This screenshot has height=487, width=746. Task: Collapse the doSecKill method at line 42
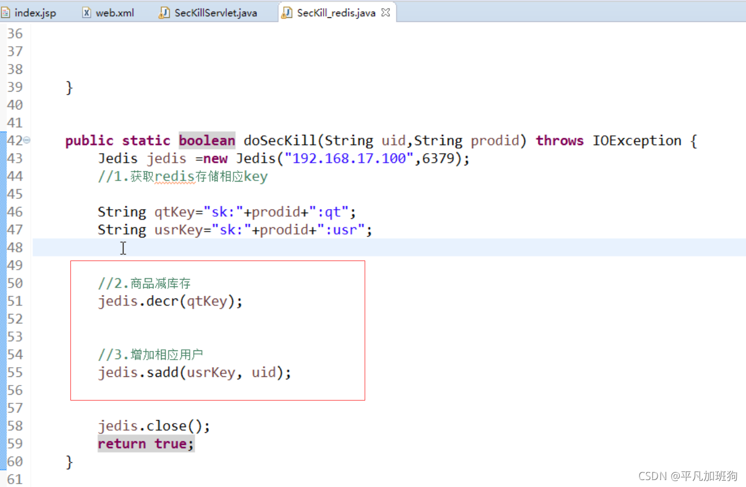(x=27, y=140)
